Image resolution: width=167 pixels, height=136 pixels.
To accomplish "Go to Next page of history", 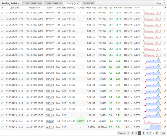I will pyautogui.click(x=163, y=133).
